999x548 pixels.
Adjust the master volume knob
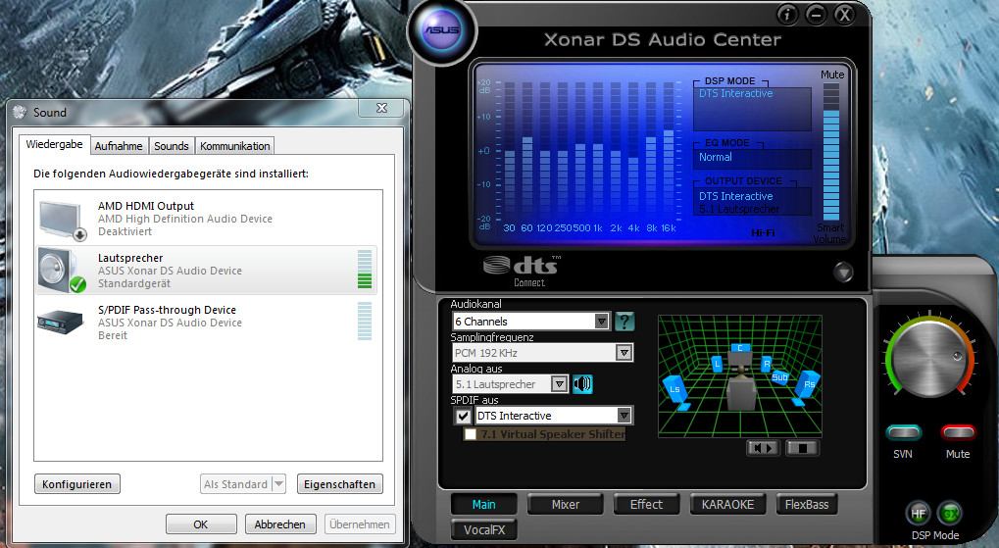point(931,358)
